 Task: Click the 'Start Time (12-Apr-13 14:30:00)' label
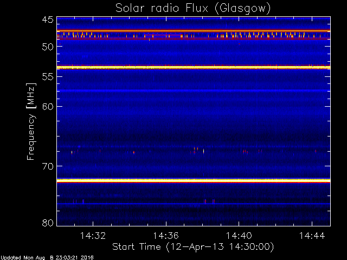coord(193,247)
